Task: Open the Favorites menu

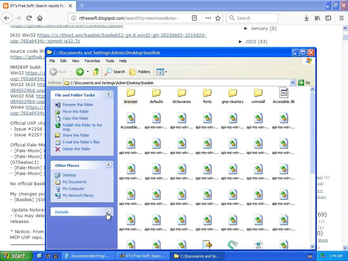Action: tap(92, 61)
